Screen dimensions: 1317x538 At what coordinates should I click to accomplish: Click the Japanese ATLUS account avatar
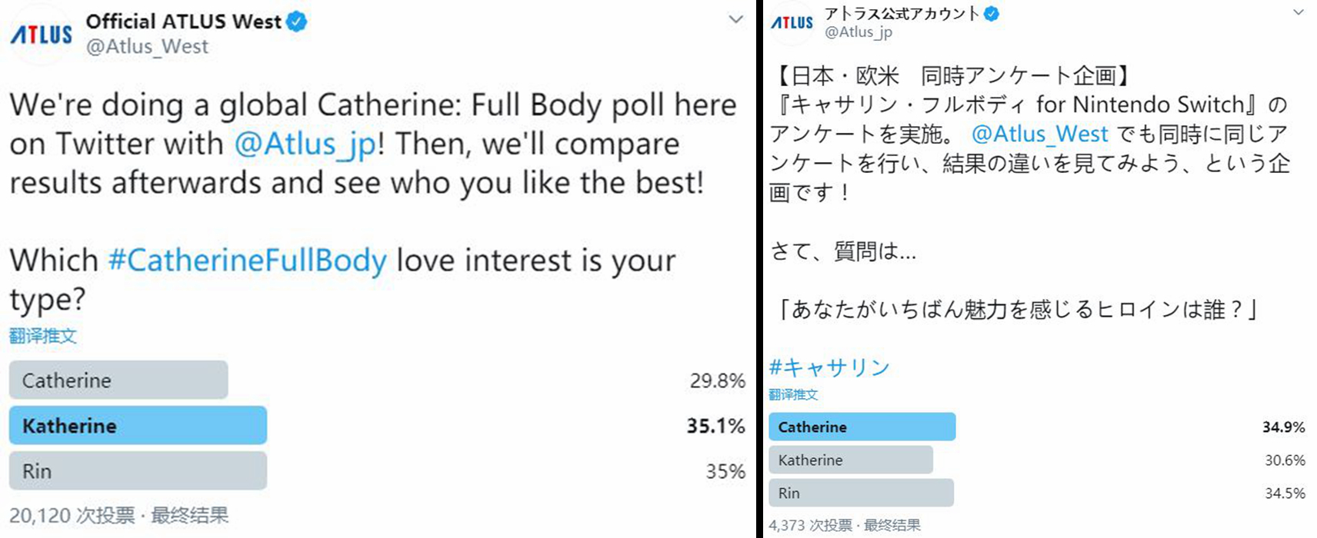tap(792, 22)
